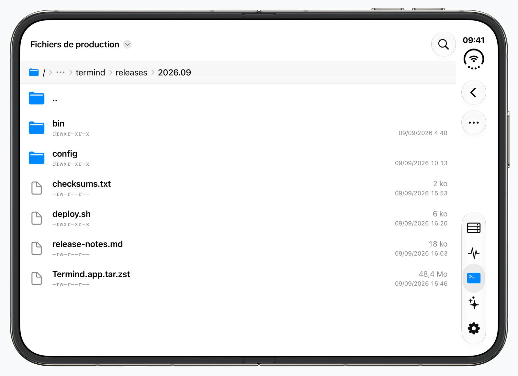The width and height of the screenshot is (518, 376).
Task: Go to releases in the breadcrumb
Action: pos(131,72)
